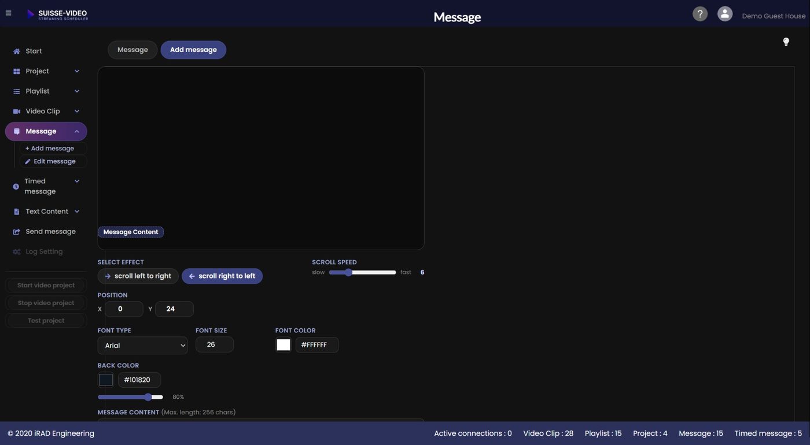Click the white font color swatch
The height and width of the screenshot is (445, 810).
283,345
